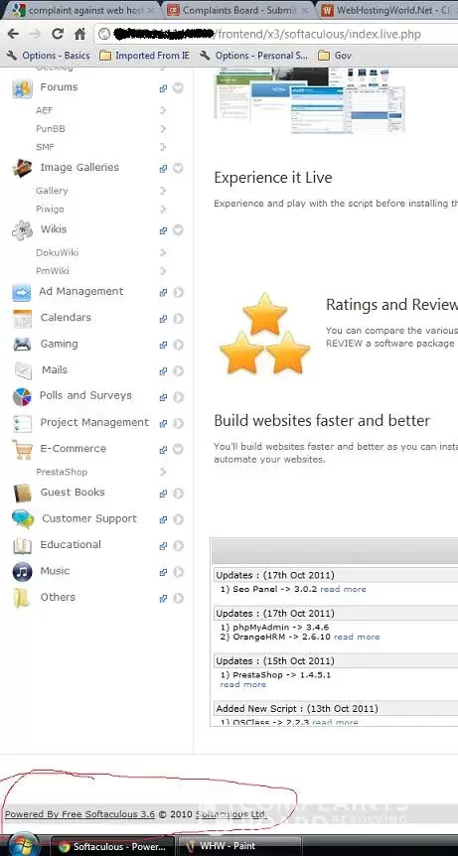
Task: Click the external link icon beside Forums
Action: (163, 88)
